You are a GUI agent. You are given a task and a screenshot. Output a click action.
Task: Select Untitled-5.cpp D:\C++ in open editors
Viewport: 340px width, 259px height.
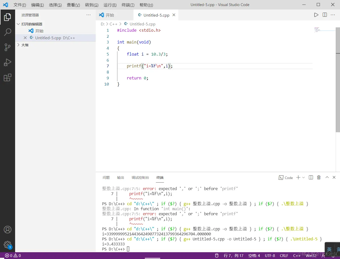[55, 38]
